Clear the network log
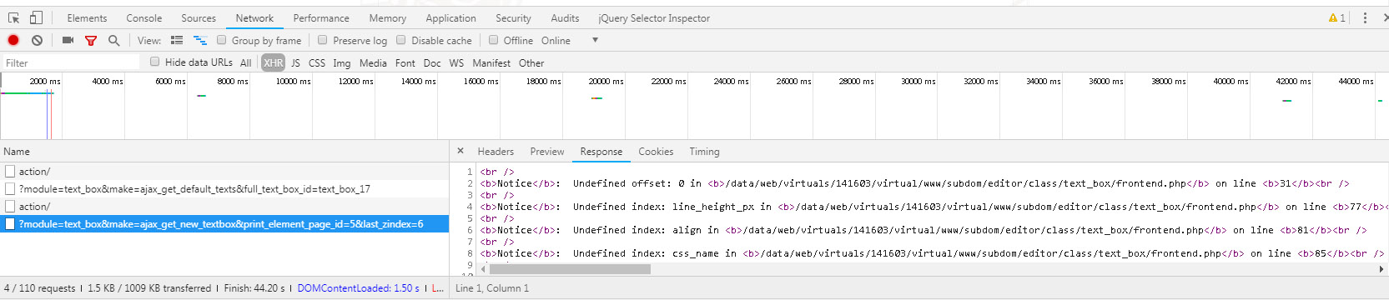This screenshot has height=300, width=1389. tap(37, 40)
